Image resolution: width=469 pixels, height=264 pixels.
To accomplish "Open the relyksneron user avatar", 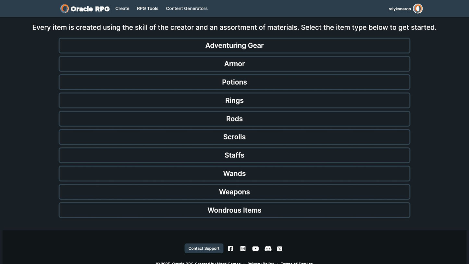I will (417, 9).
